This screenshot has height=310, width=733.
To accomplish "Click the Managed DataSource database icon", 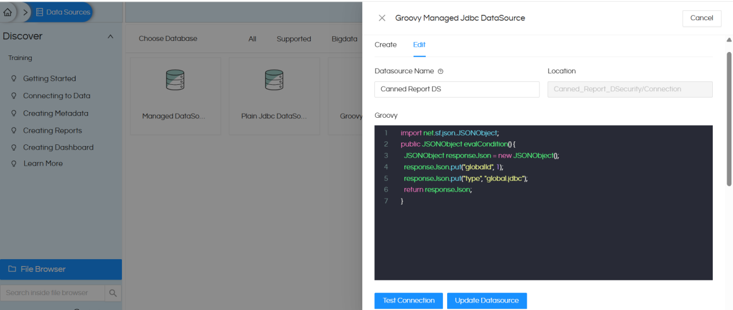I will (x=175, y=80).
